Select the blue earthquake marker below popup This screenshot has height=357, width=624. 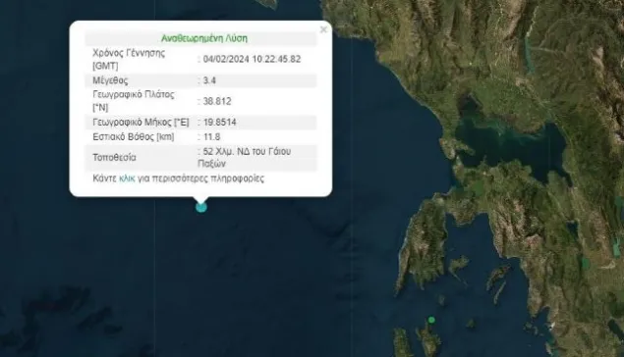point(201,207)
